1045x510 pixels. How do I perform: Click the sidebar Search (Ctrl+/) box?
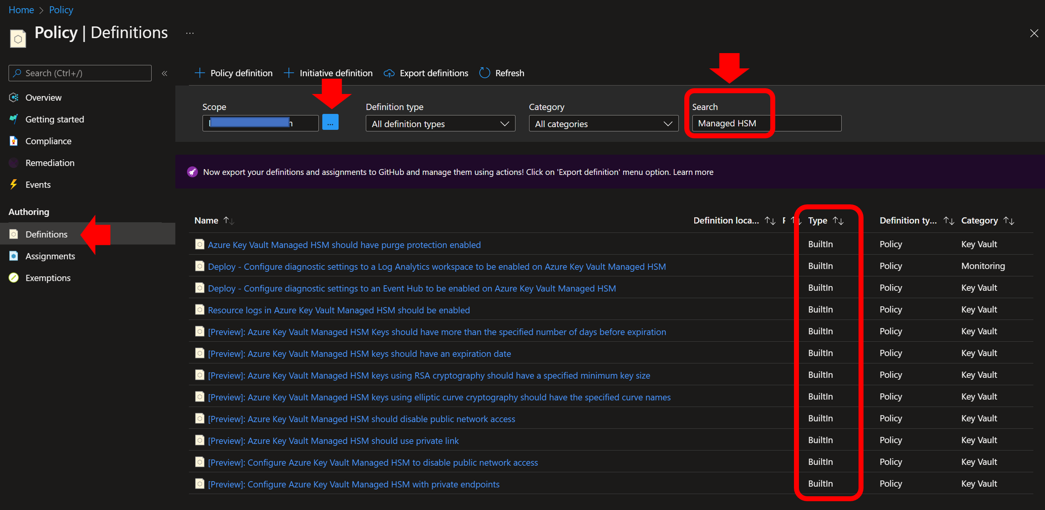click(x=80, y=73)
